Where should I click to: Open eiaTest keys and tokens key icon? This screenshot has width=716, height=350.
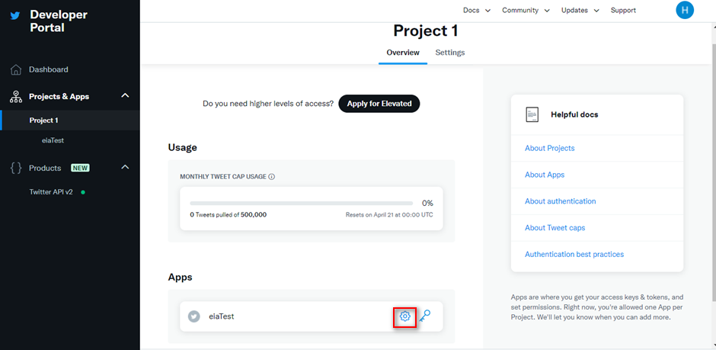coord(425,316)
